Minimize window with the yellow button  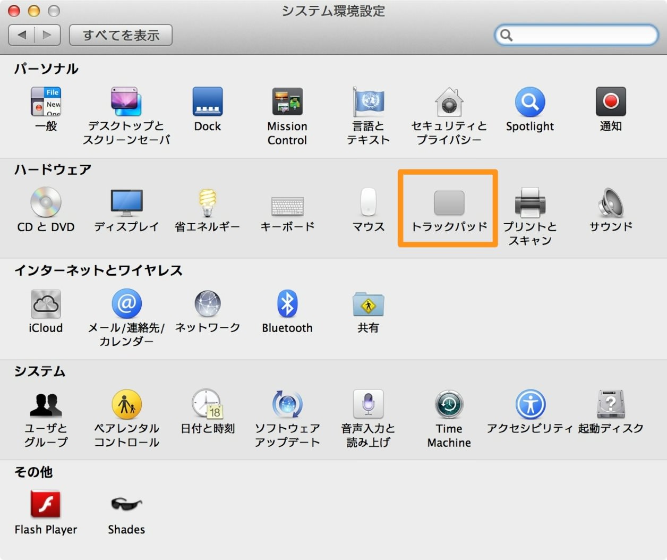[x=34, y=11]
